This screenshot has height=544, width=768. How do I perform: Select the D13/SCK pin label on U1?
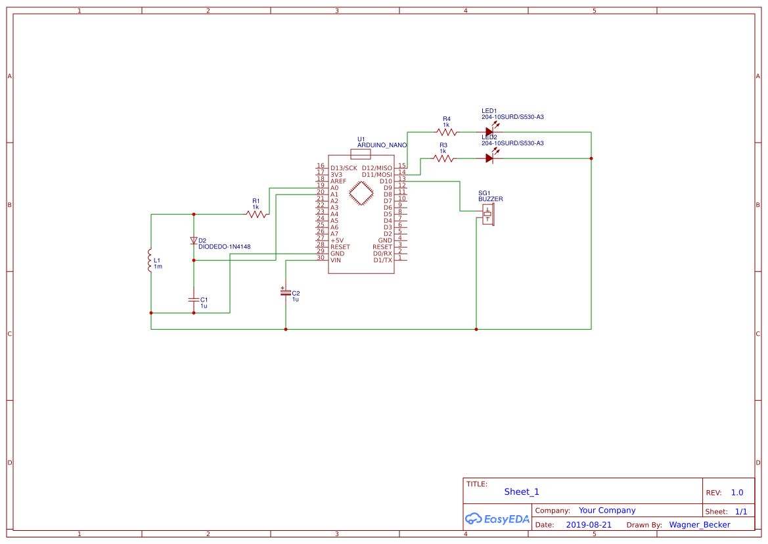344,168
